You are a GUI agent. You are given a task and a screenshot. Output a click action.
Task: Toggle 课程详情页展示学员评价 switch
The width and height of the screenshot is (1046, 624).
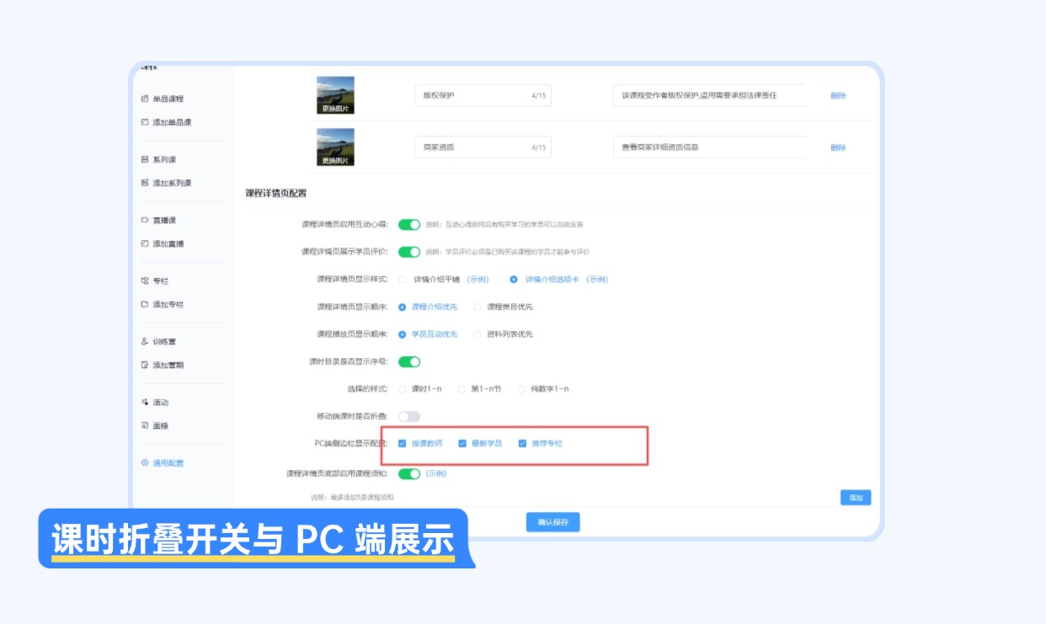409,252
